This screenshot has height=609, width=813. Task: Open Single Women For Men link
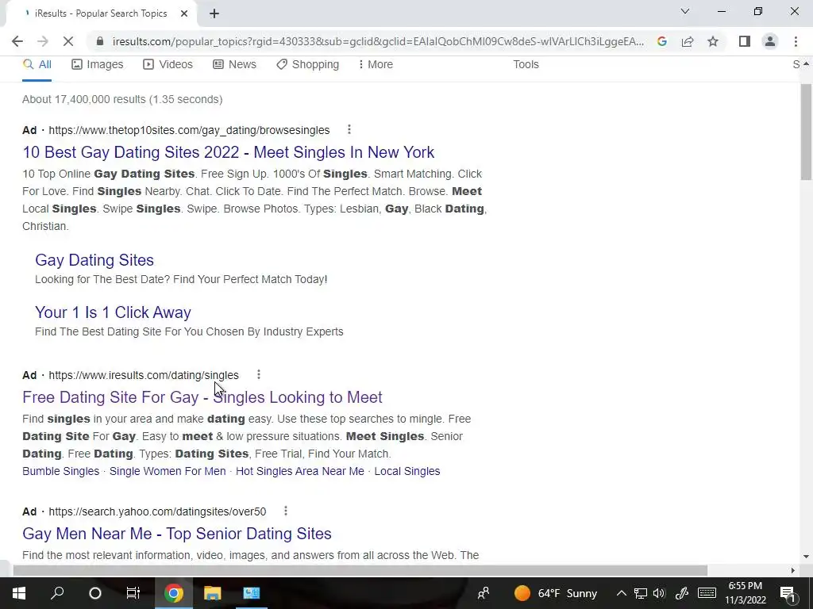point(168,471)
